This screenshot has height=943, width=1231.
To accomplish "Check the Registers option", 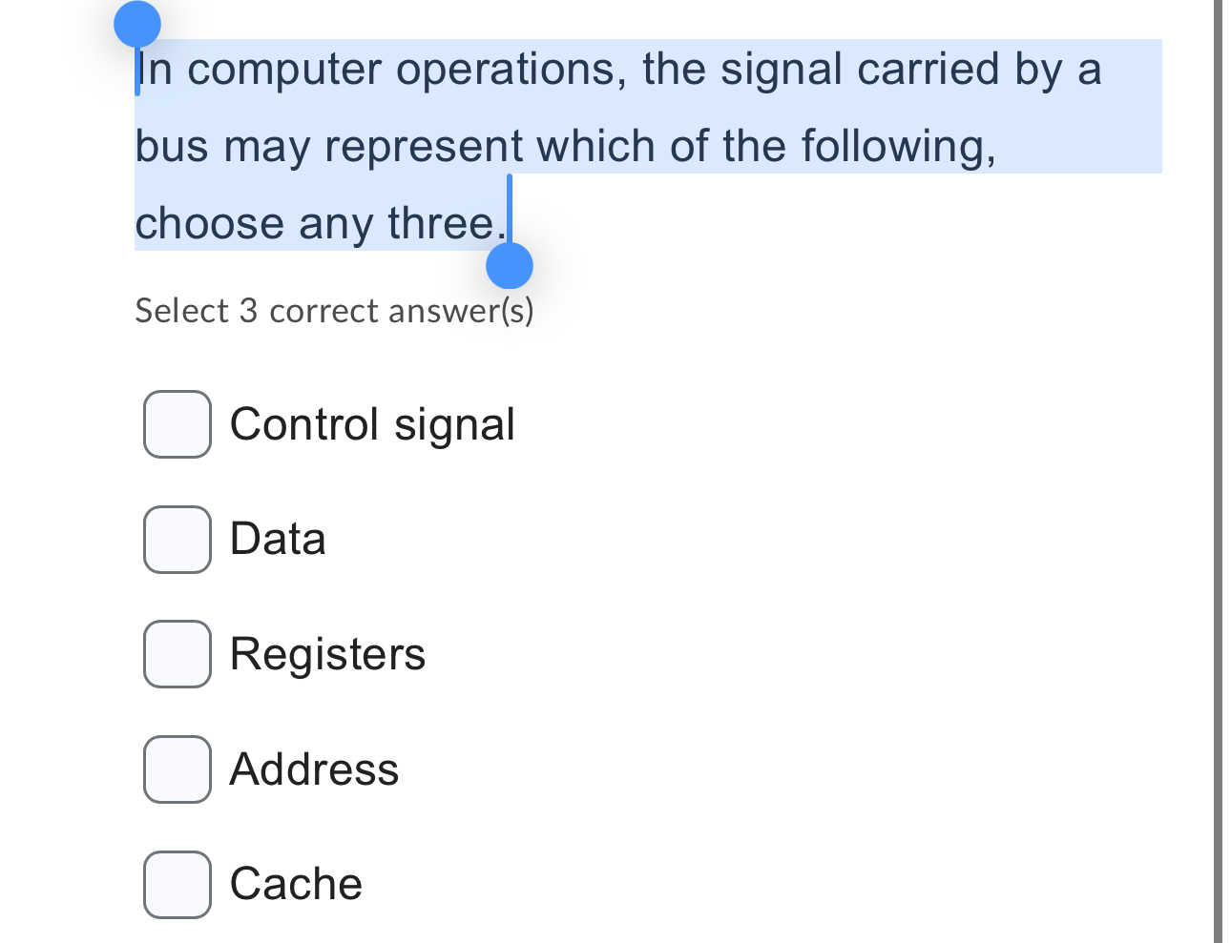I will (x=177, y=654).
